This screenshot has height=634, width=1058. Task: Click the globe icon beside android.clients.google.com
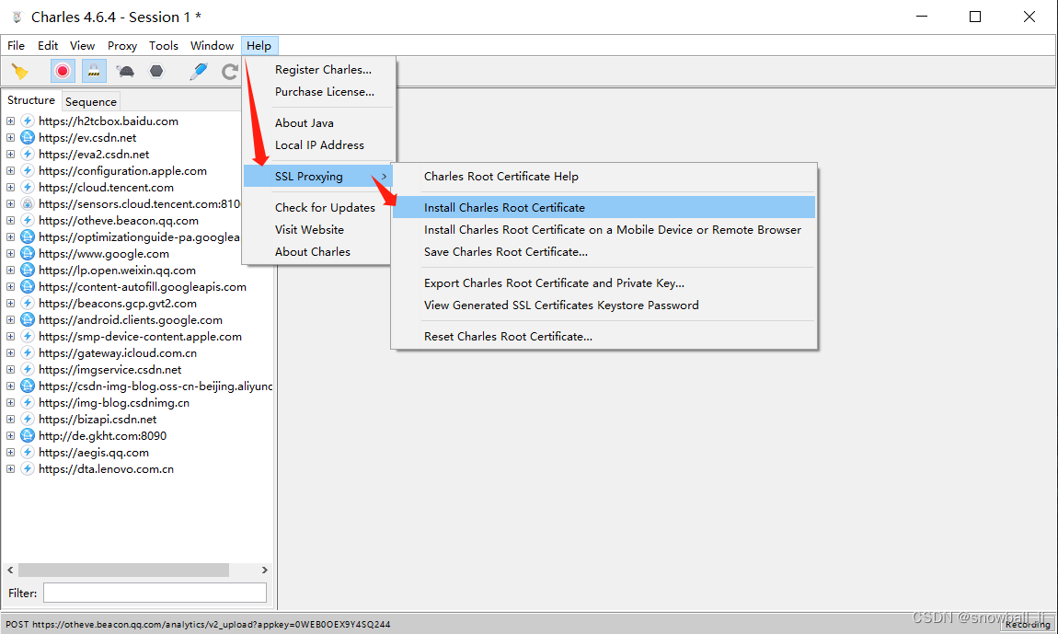[28, 320]
